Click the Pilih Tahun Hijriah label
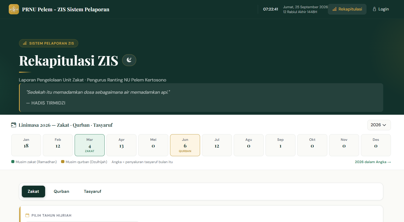This screenshot has height=222, width=404. (52, 216)
